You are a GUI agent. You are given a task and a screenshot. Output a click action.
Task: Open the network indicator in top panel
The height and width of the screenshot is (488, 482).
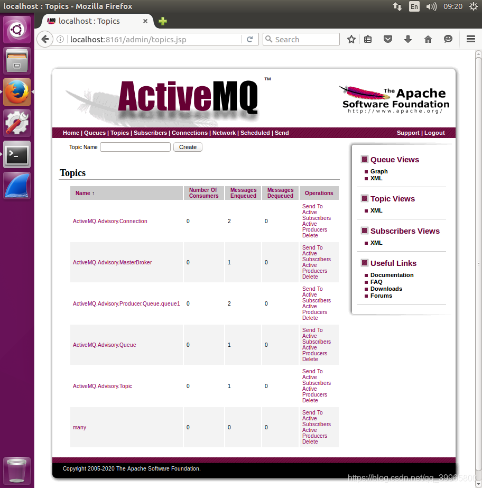click(397, 6)
